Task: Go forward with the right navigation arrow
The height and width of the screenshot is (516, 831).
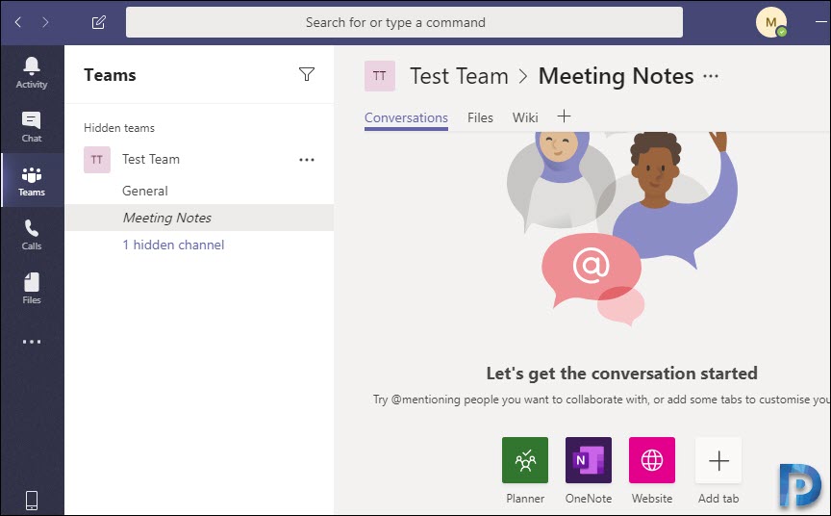Action: (x=45, y=22)
